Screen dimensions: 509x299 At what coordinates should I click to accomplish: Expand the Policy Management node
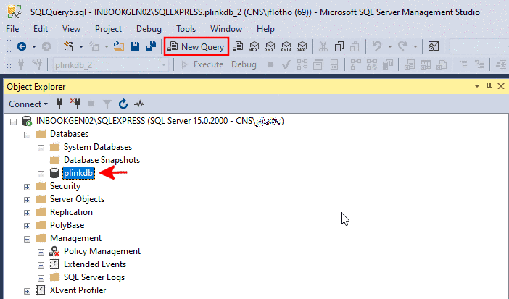click(41, 252)
